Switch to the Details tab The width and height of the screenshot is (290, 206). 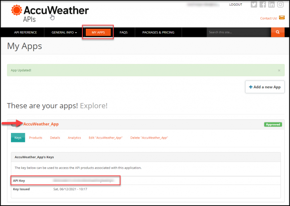55,137
